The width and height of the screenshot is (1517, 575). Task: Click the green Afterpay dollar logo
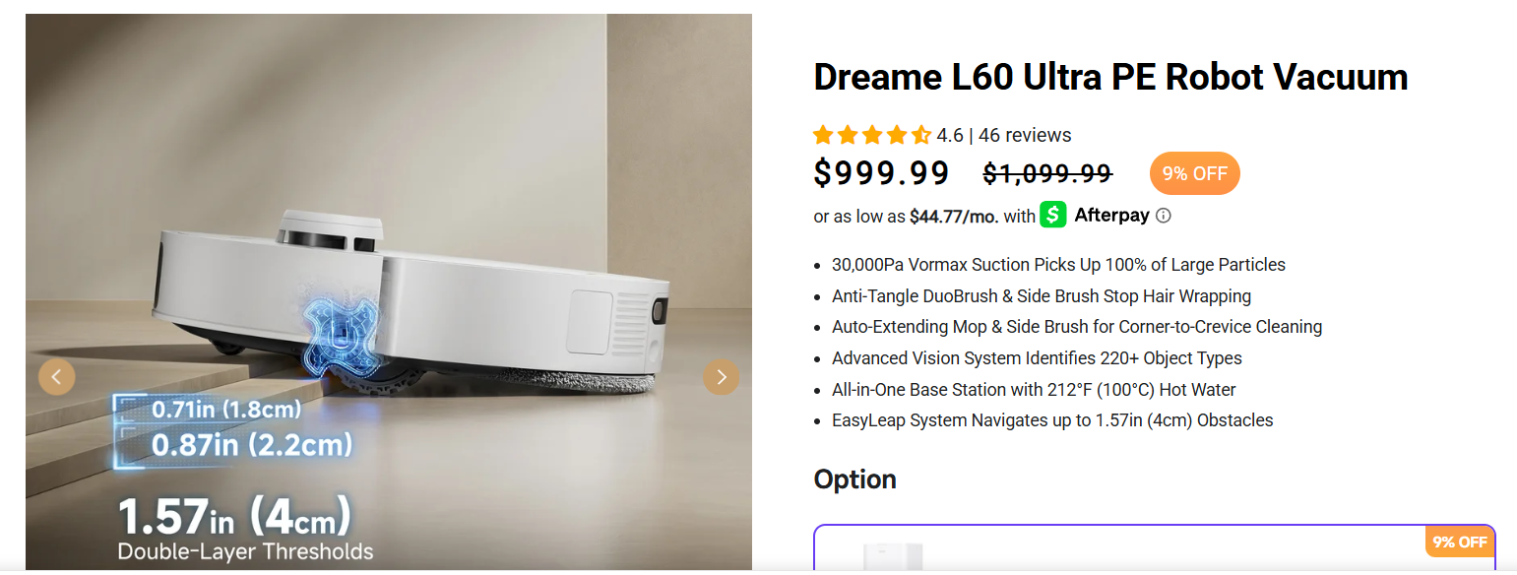(1053, 215)
